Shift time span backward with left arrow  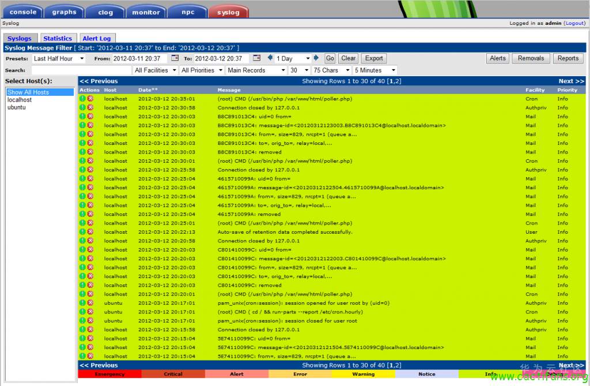[x=270, y=58]
